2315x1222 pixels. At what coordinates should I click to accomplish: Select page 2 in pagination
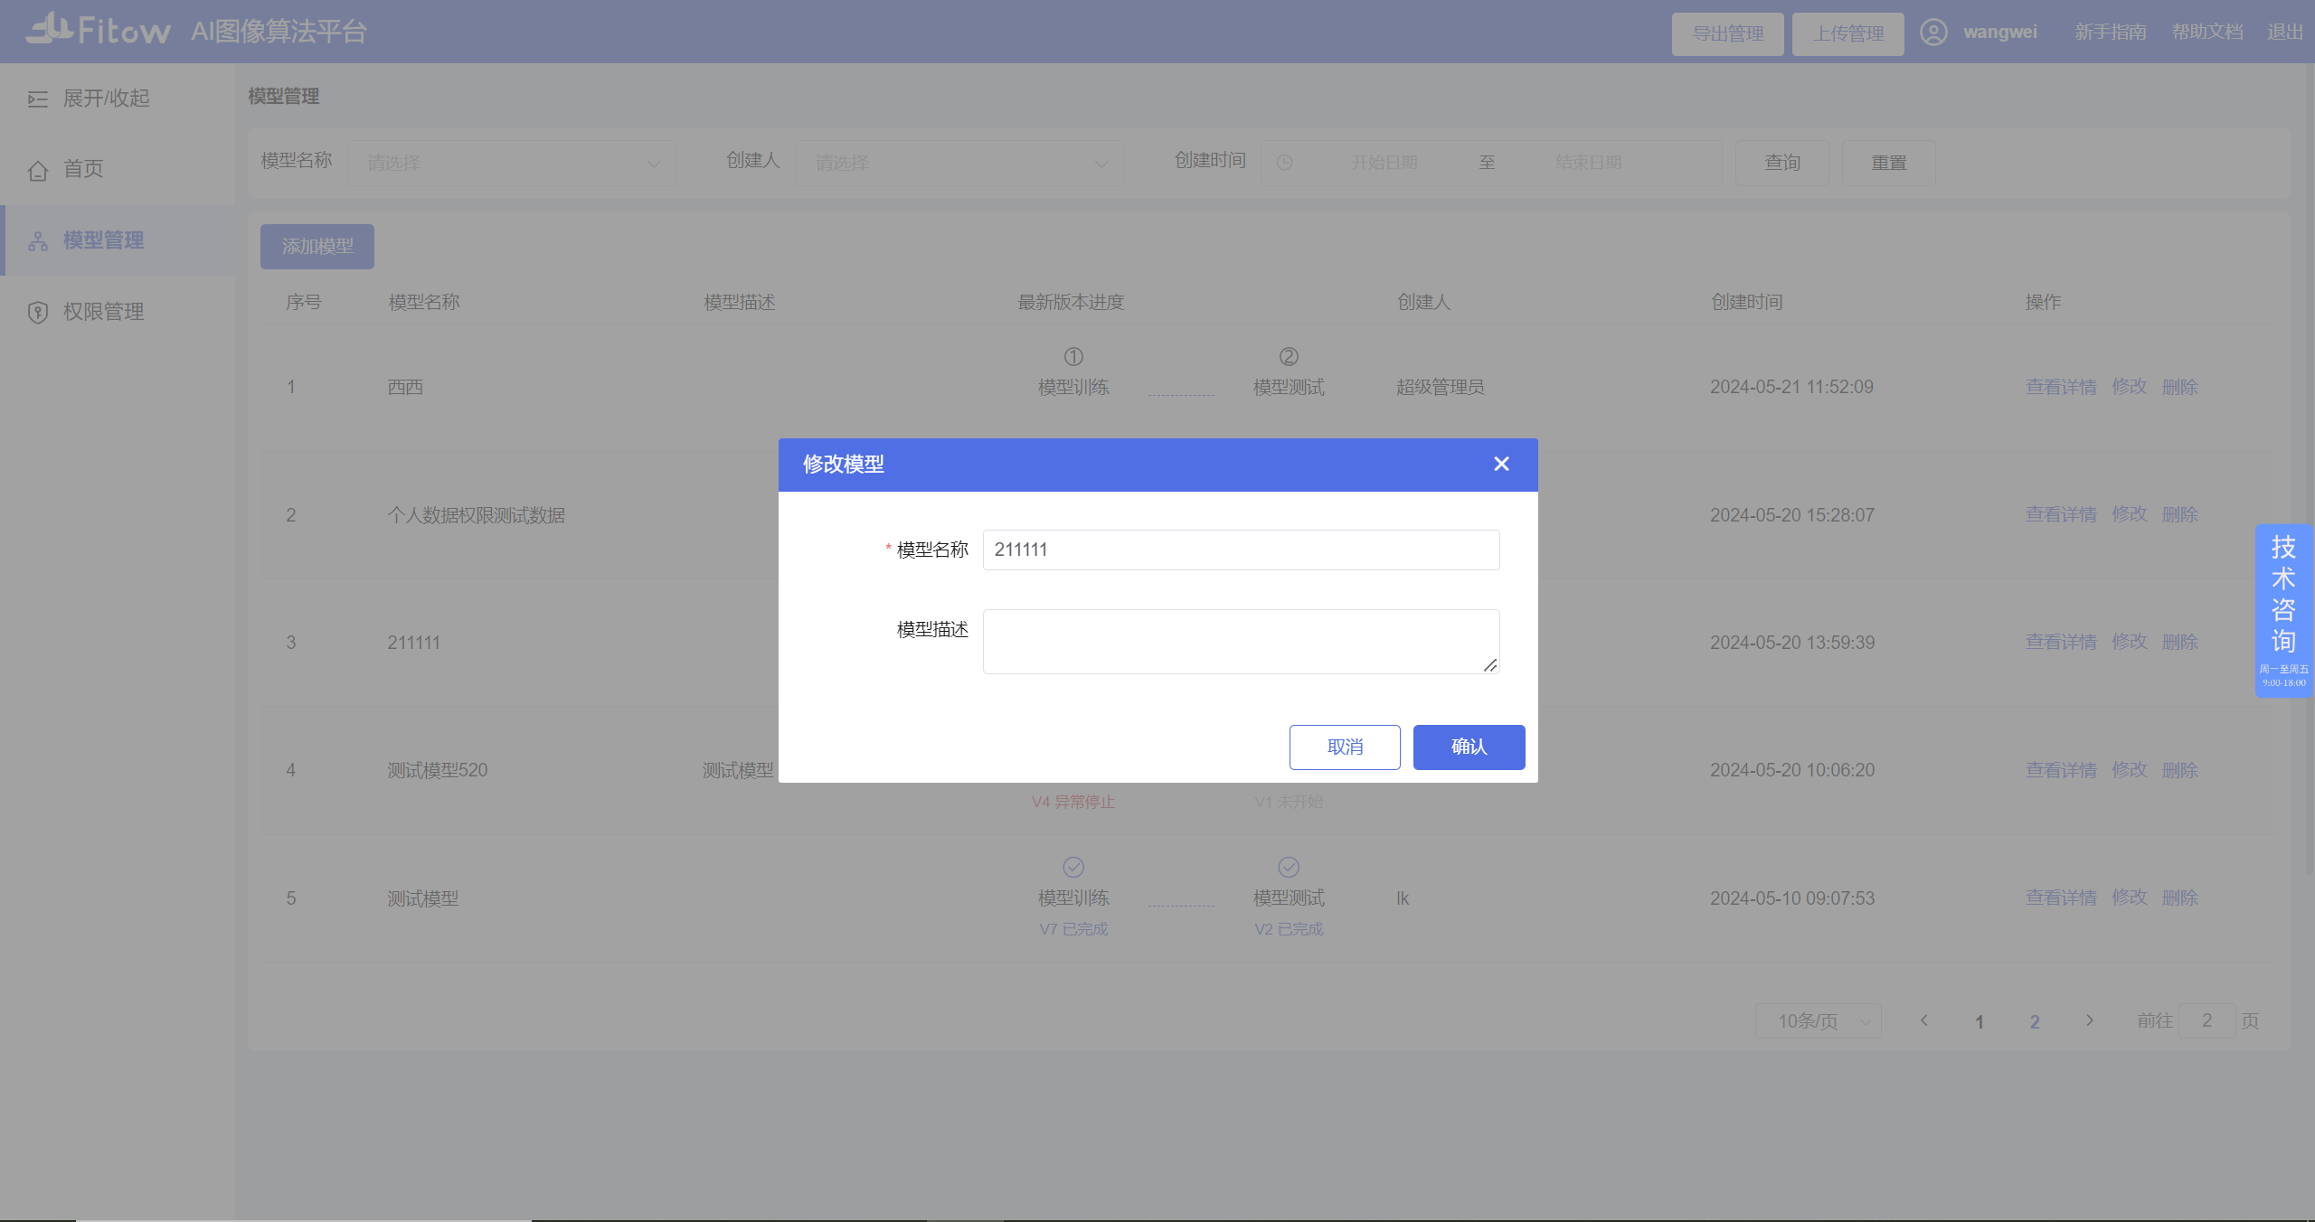[2034, 1021]
